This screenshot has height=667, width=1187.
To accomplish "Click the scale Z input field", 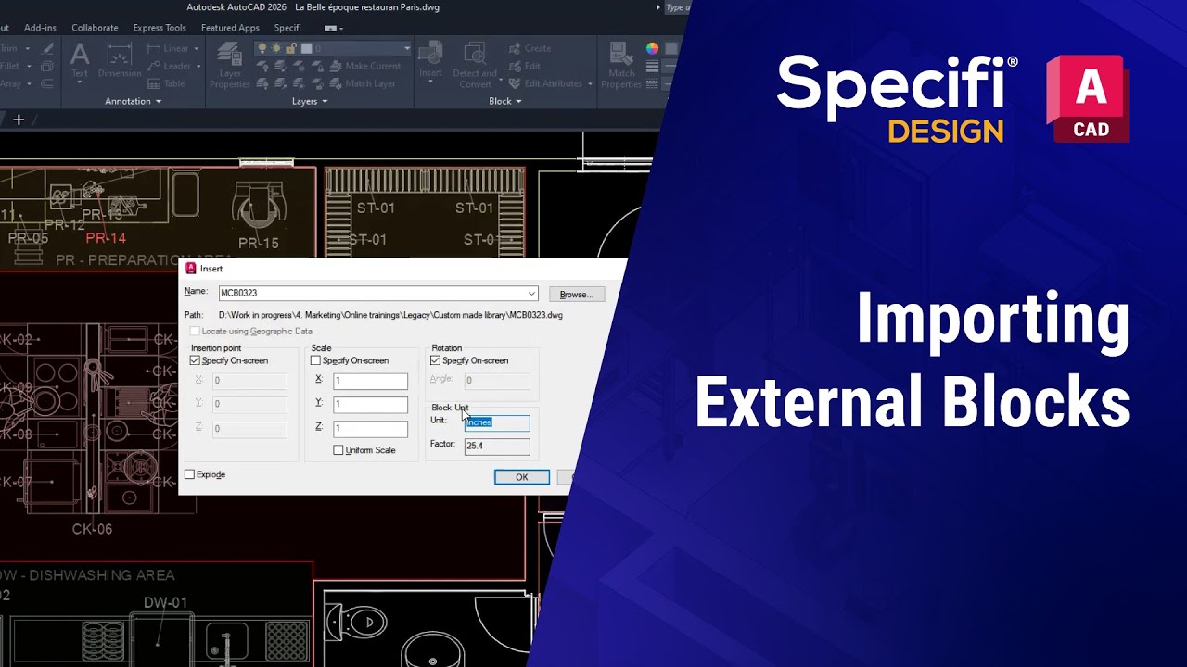I will click(370, 429).
